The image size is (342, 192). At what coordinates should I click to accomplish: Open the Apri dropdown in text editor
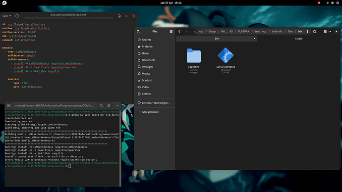(x=6, y=16)
